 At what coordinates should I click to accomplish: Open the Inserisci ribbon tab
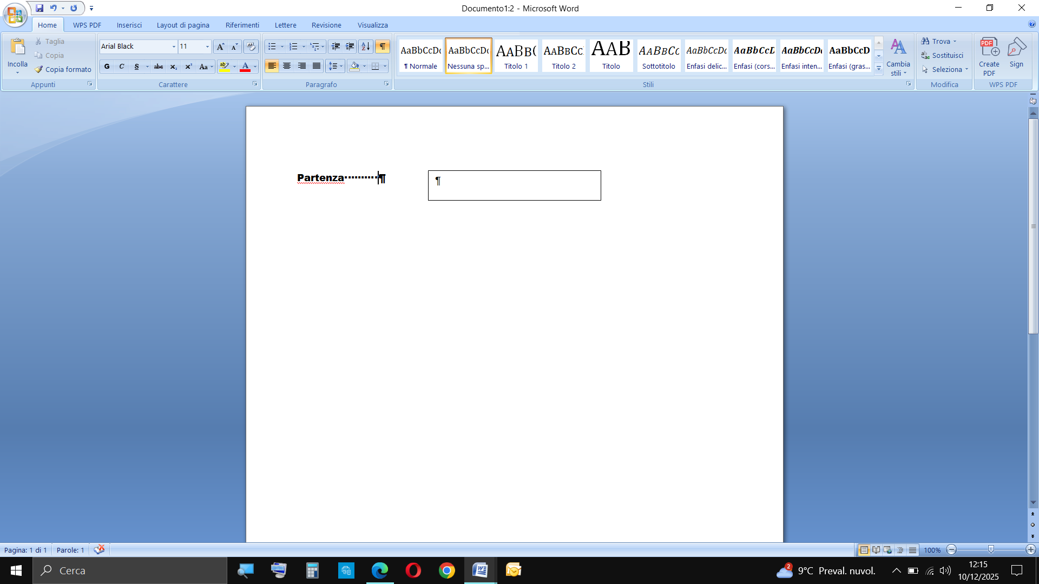129,25
